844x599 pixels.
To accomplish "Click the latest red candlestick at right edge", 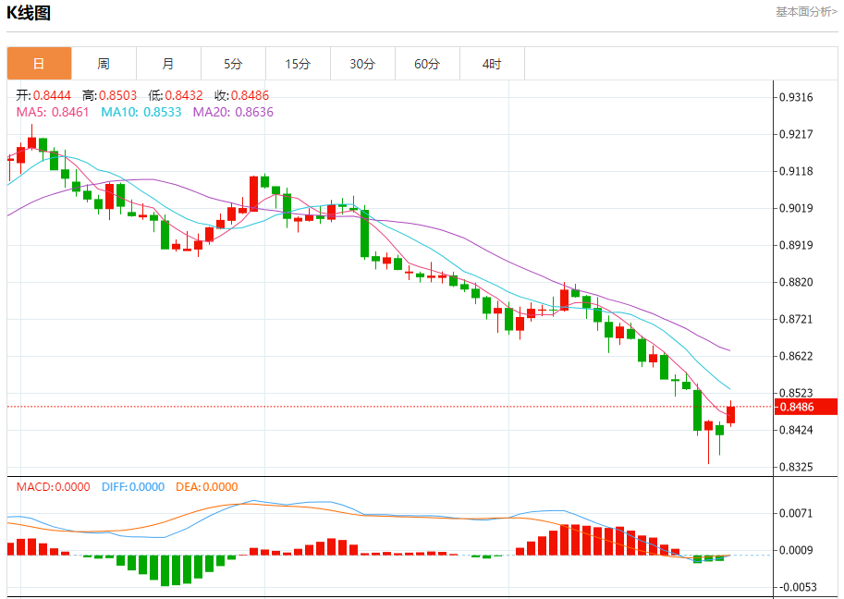I will (x=730, y=414).
